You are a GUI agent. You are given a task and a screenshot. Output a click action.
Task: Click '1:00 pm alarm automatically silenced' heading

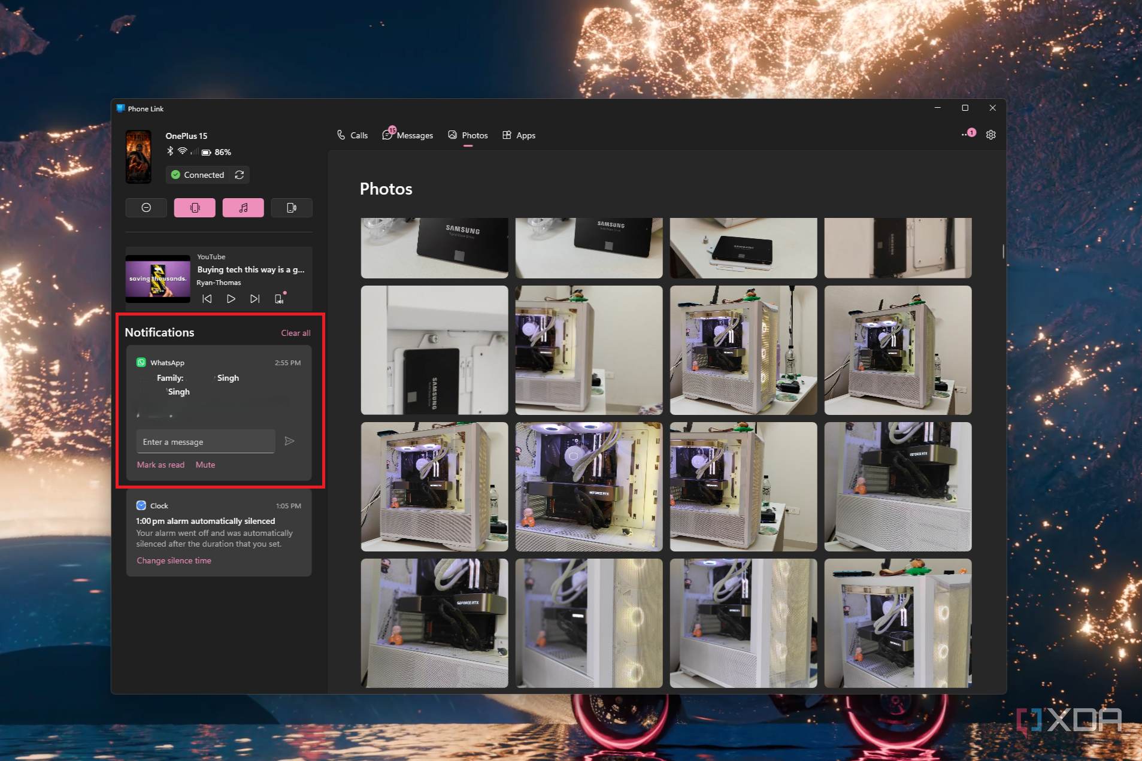(205, 521)
